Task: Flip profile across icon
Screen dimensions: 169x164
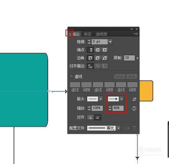Action: point(134,128)
